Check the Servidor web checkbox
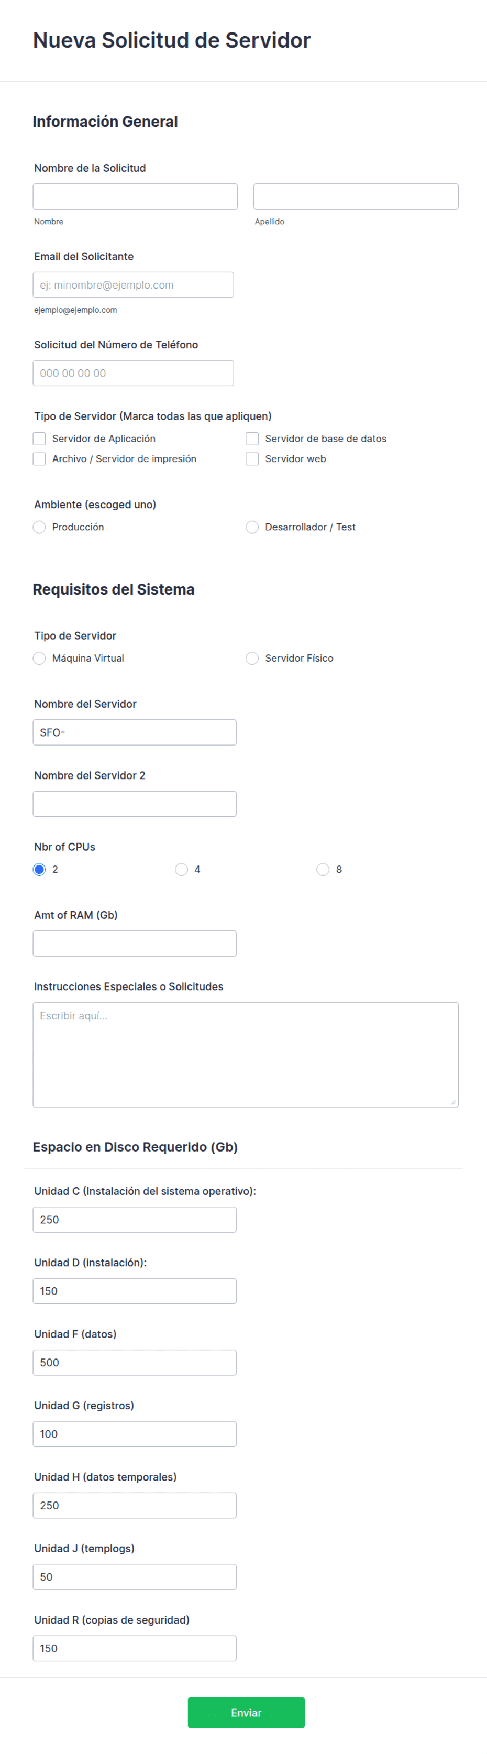This screenshot has height=1754, width=487. click(x=252, y=459)
